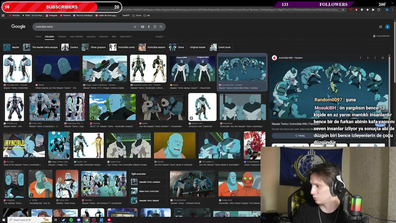Open the YouTube bookmark
Screen dimensions: 396x223
pos(14,15)
